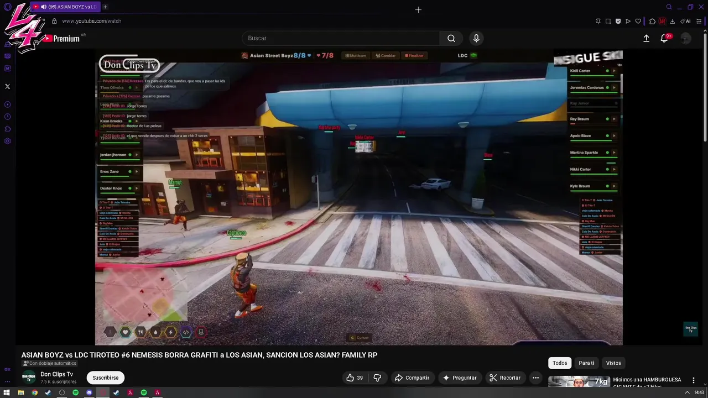Viewport: 708px width, 398px height.
Task: Select the Para ti filter chip
Action: coord(586,363)
